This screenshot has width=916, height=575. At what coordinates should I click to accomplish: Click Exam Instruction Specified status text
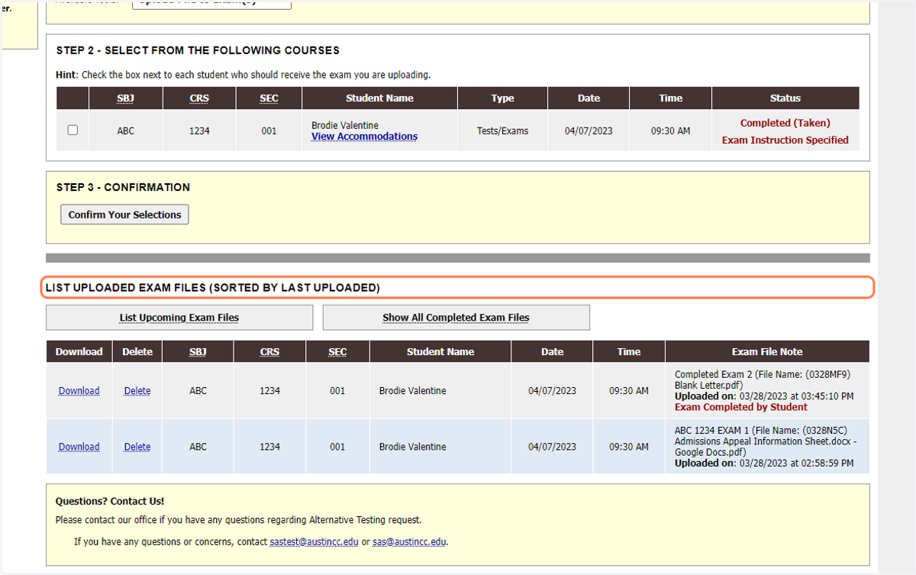(785, 141)
